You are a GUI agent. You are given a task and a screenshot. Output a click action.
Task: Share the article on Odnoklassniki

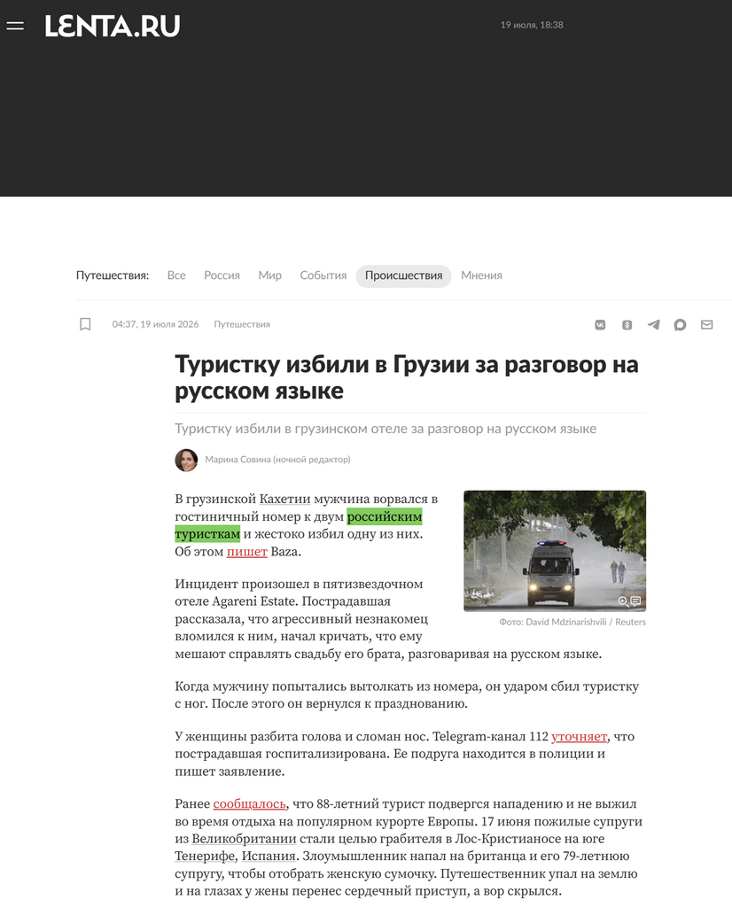coord(627,324)
